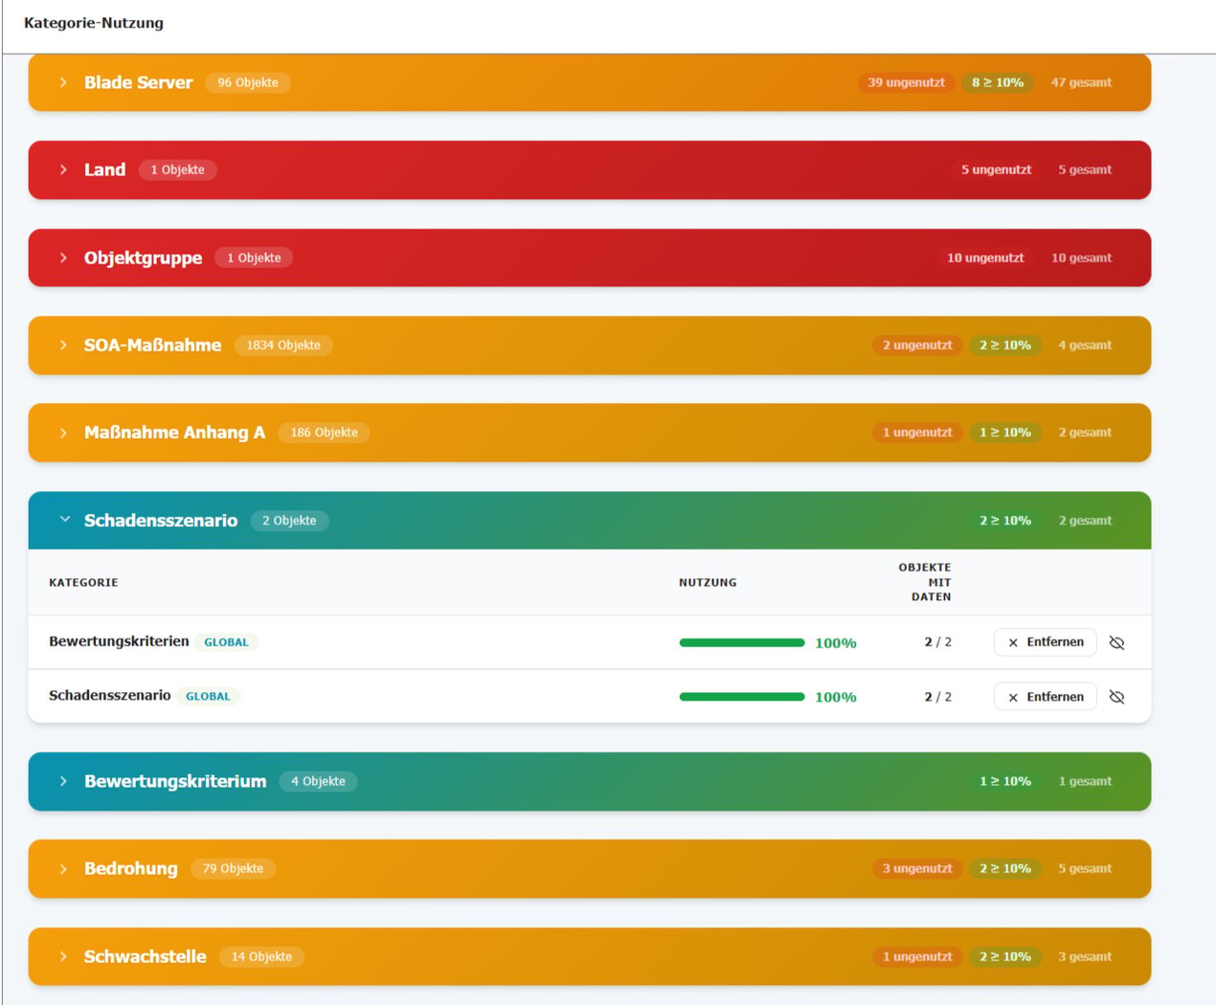
Task: Collapse the Schadensszenario section chevron
Action: coord(64,520)
